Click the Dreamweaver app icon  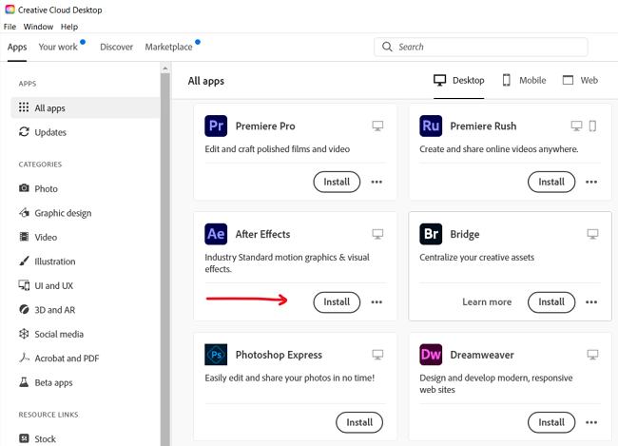[x=431, y=355]
